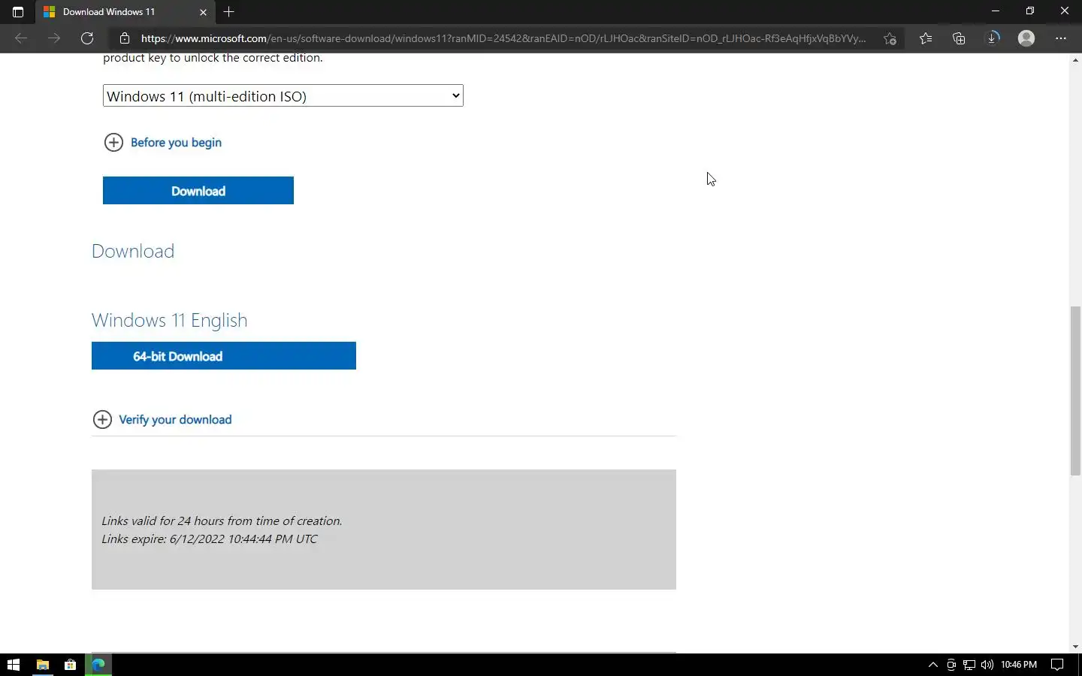Click the upper blue Download button

(x=198, y=191)
